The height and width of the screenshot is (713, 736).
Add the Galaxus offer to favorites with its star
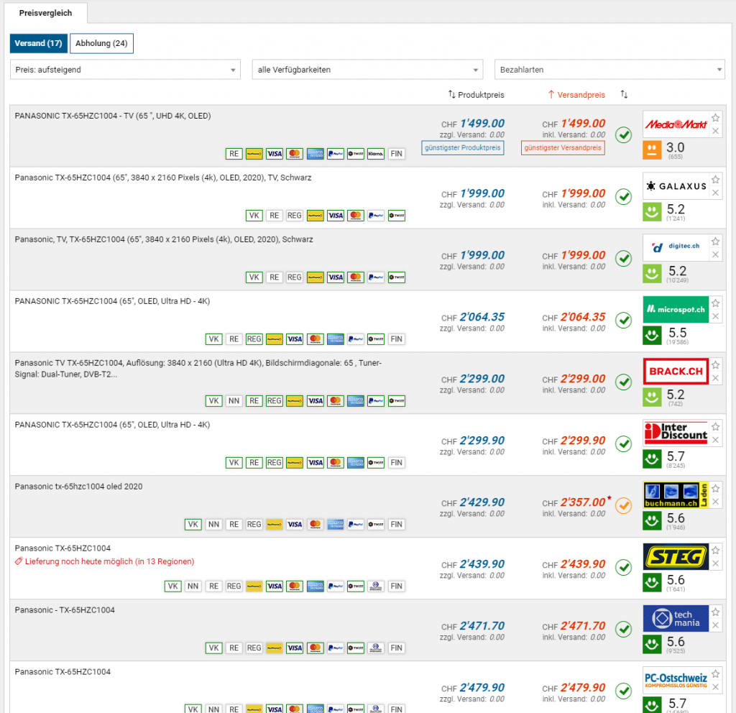(715, 180)
